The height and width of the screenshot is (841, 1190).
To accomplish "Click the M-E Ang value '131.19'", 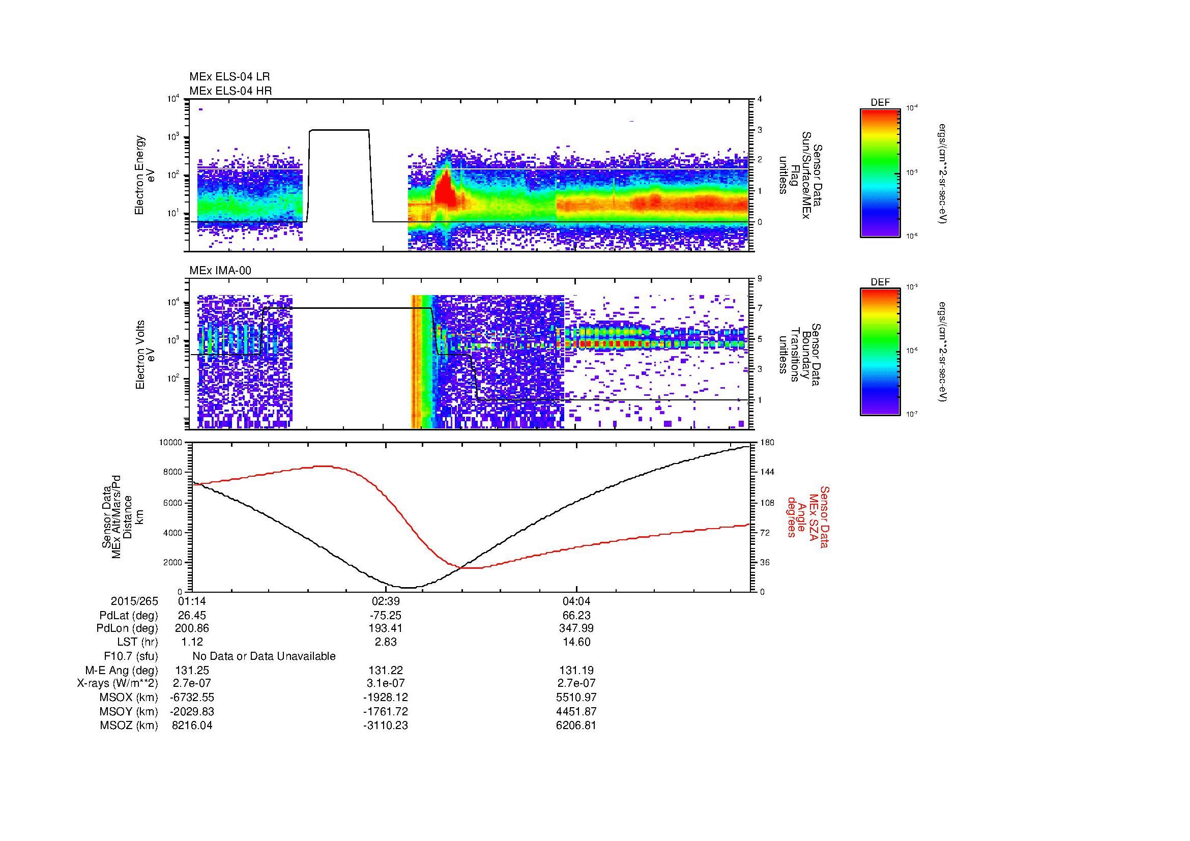I will click(576, 671).
